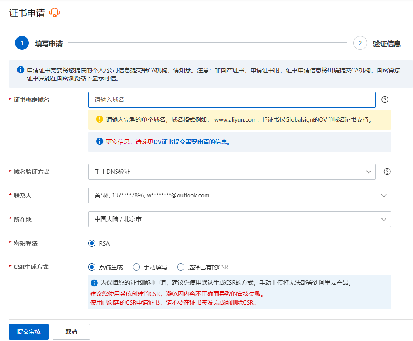This screenshot has width=413, height=341.
Task: Click the 所在地 field label
Action: [x=23, y=219]
